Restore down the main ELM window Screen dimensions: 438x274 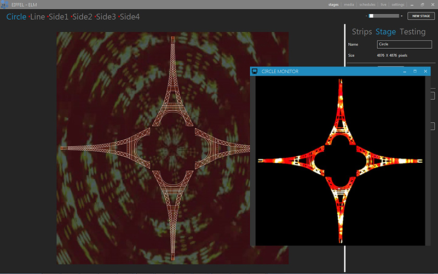(422, 4)
